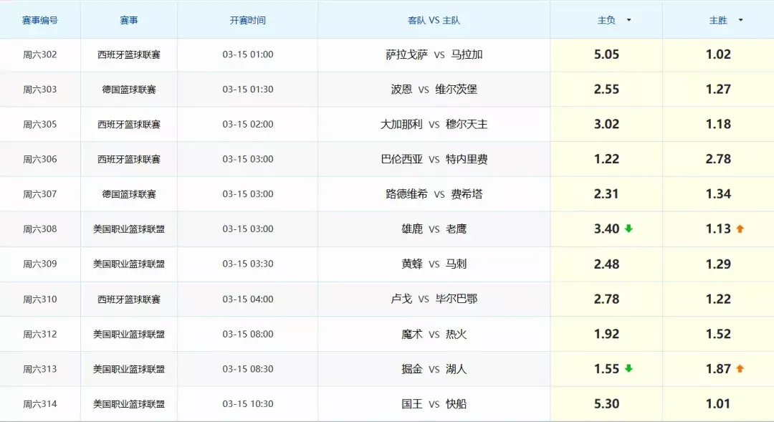Click the 03-15 08:30 start time entry
This screenshot has height=422, width=774.
[247, 369]
